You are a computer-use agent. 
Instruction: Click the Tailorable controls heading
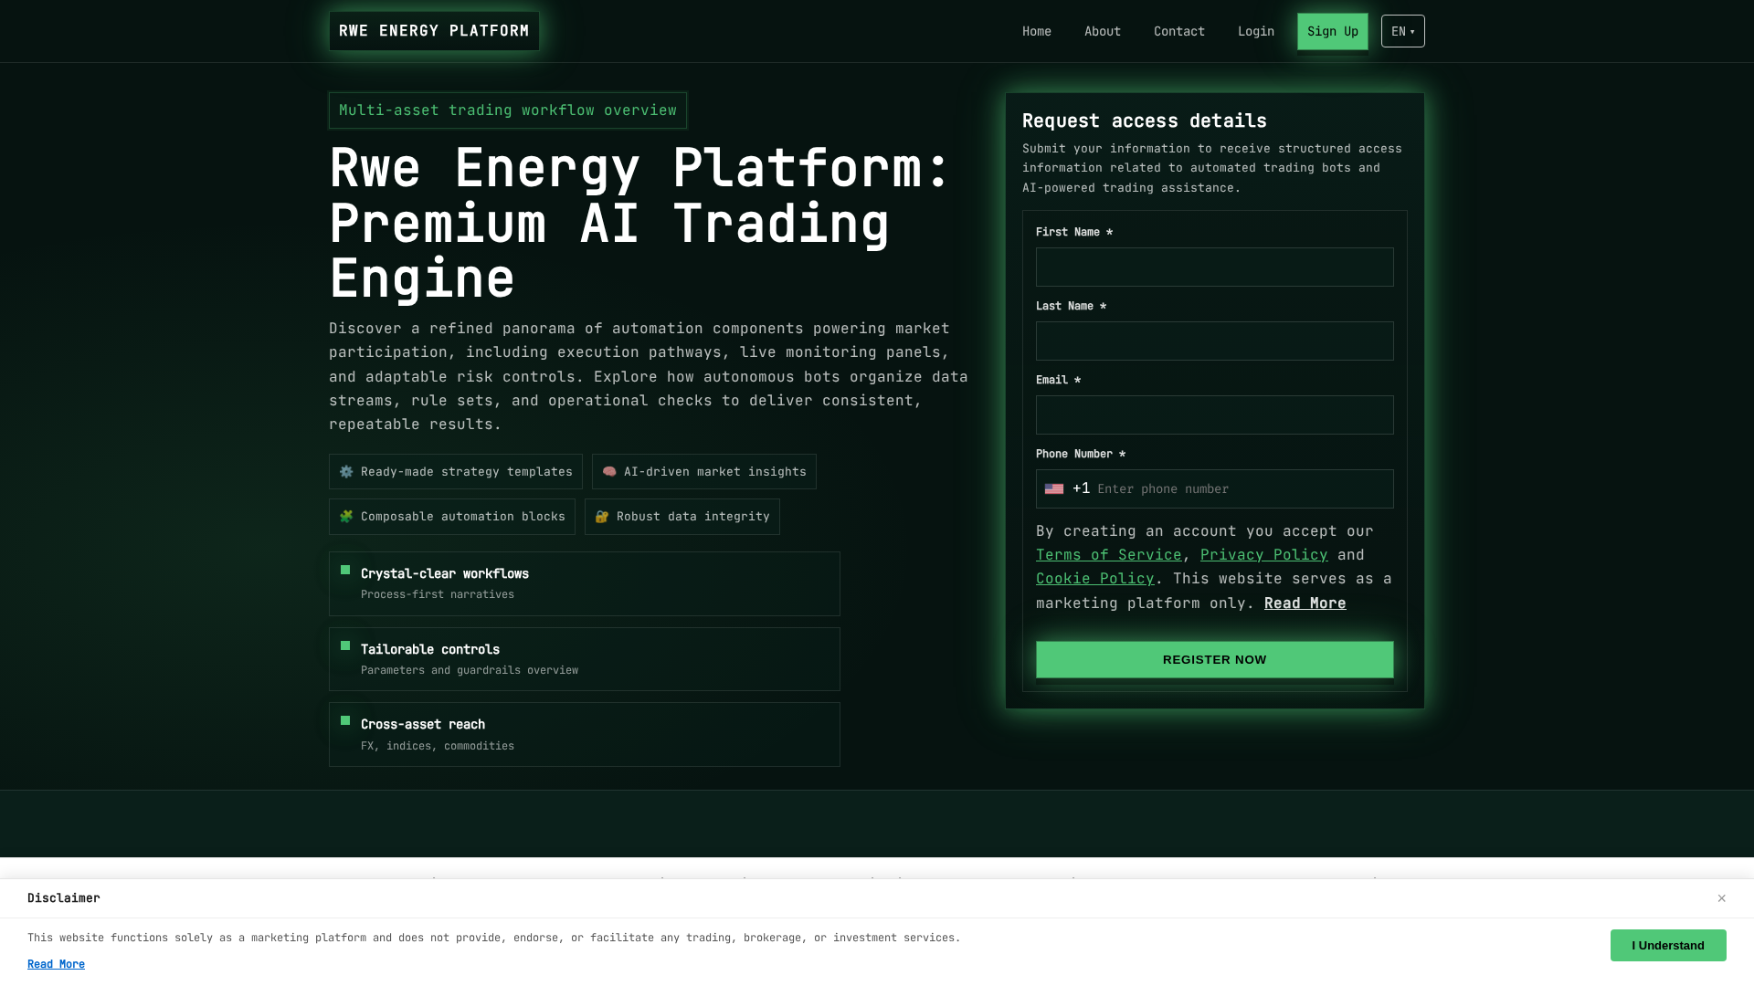[430, 649]
